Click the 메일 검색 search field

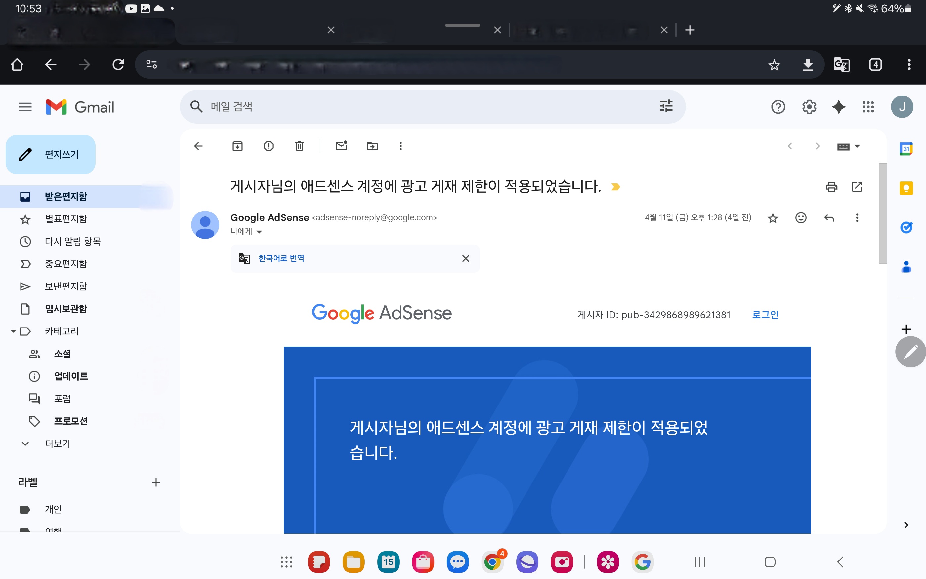[x=421, y=107]
